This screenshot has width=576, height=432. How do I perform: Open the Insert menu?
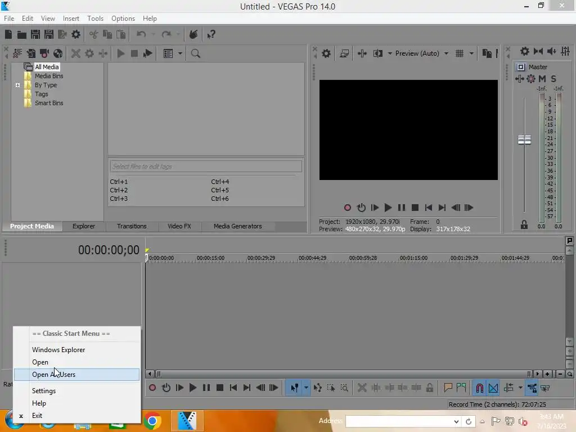(x=71, y=19)
